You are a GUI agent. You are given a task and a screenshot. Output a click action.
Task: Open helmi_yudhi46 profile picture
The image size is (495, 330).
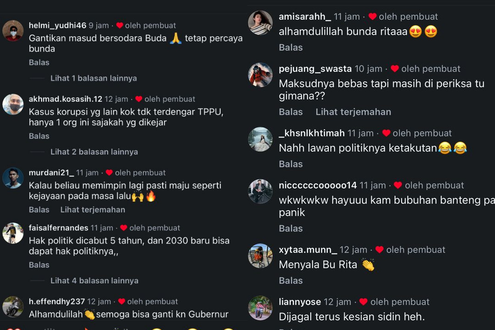[13, 31]
